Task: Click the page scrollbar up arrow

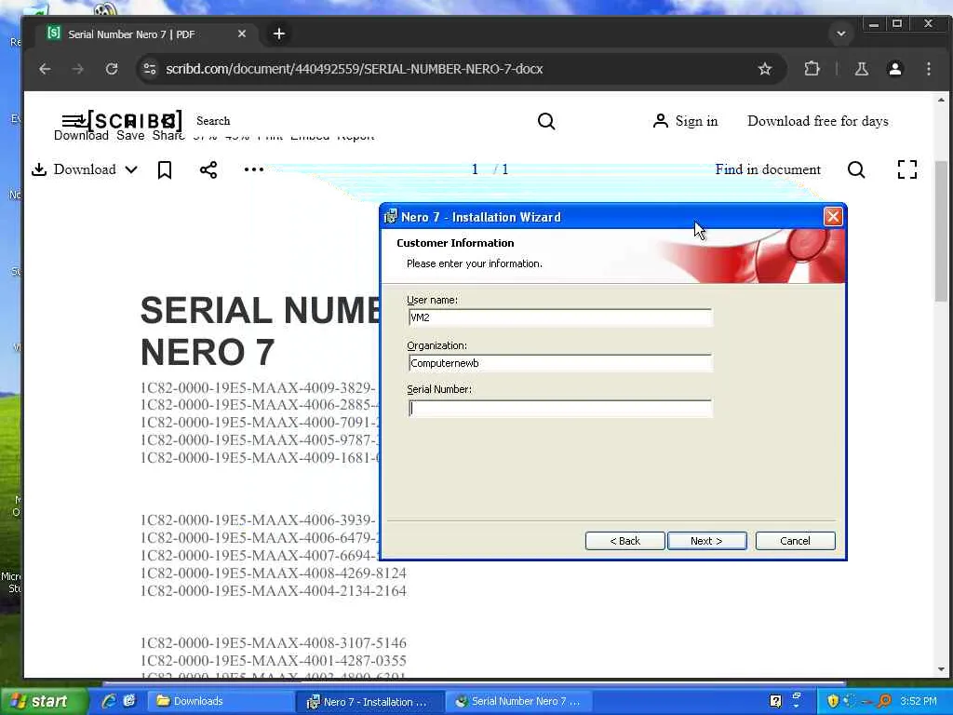Action: point(942,100)
